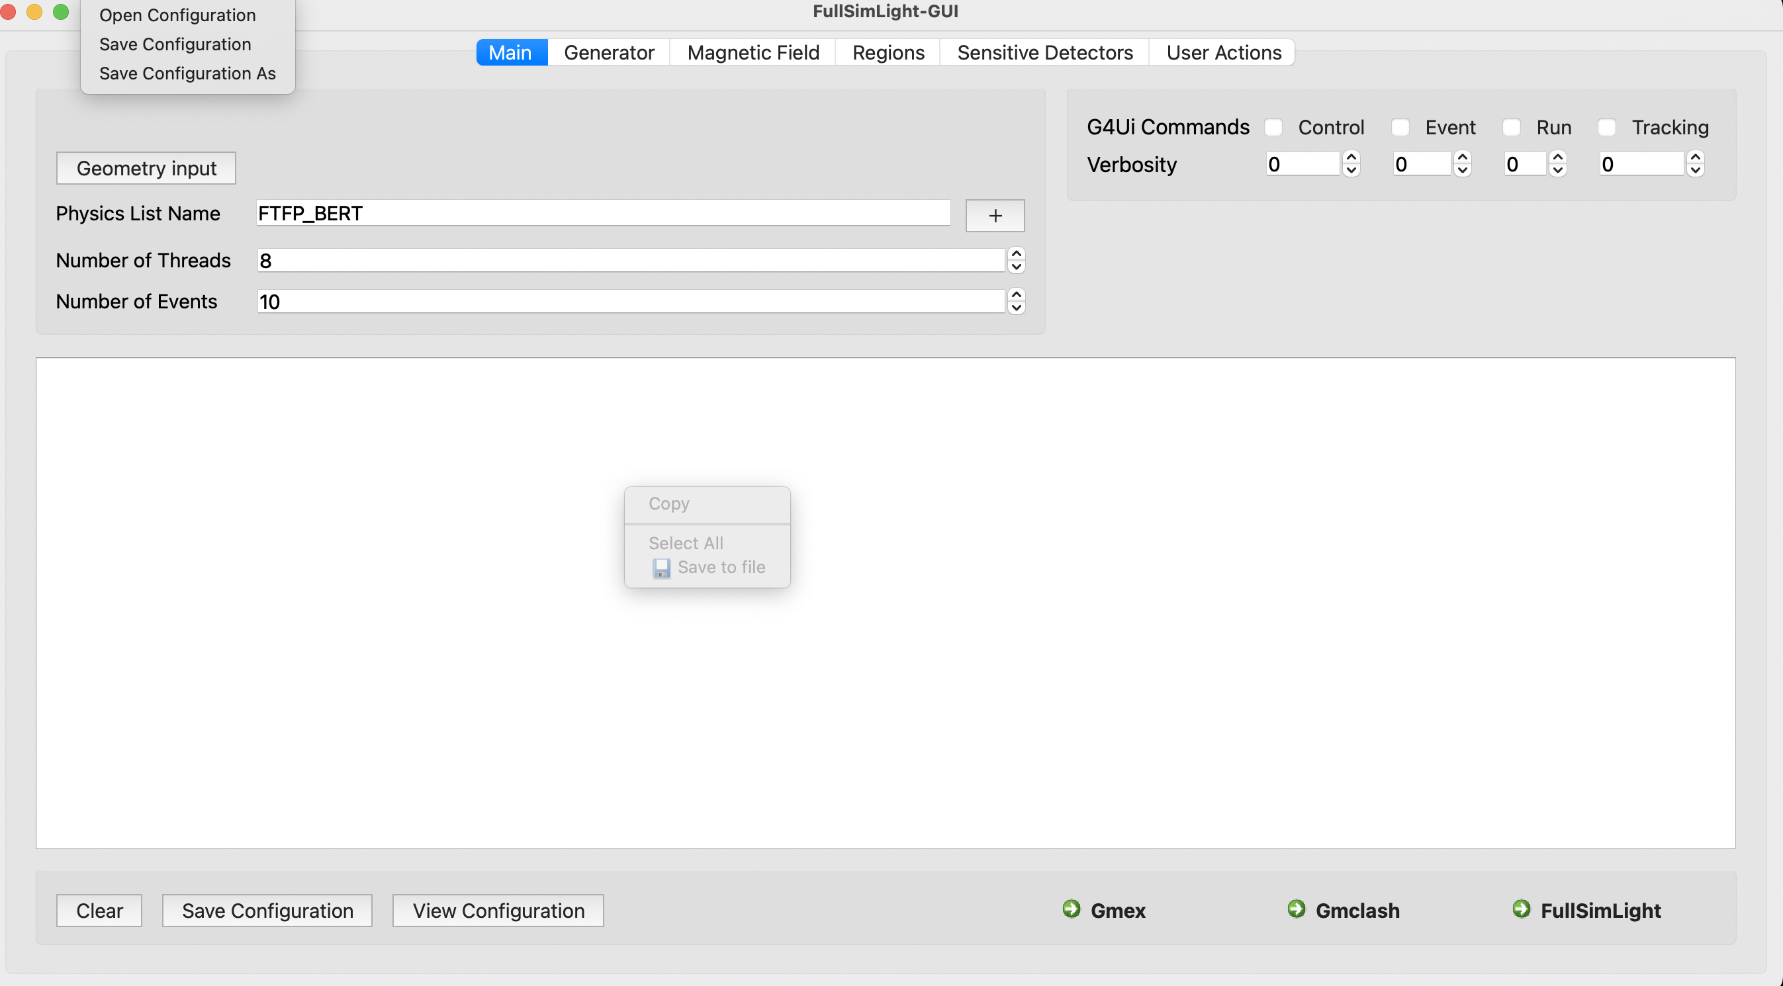Image resolution: width=1783 pixels, height=986 pixels.
Task: Open the Regions tab
Action: [888, 52]
